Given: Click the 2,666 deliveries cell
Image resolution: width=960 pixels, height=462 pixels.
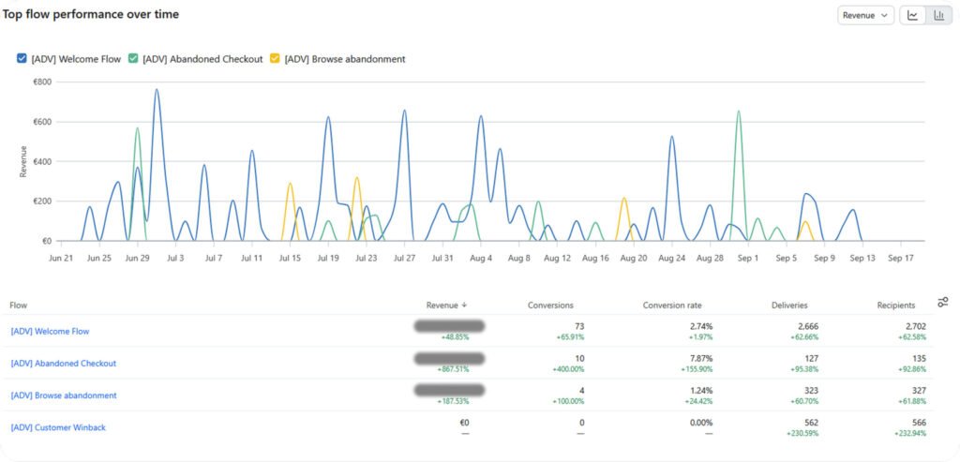Looking at the screenshot, I should 807,327.
